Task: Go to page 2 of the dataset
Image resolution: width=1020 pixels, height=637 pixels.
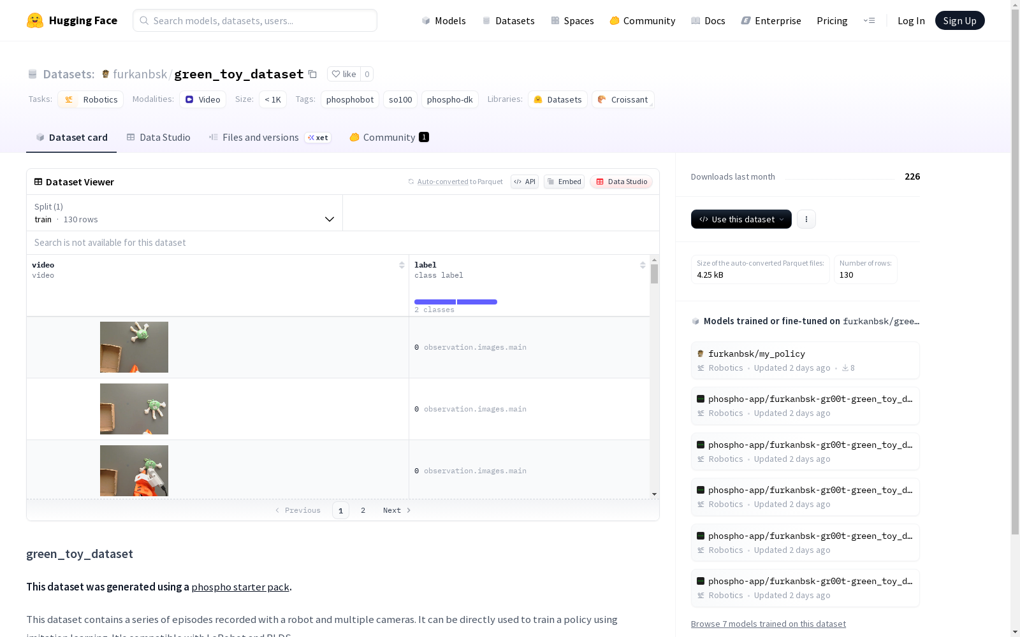Action: (x=363, y=510)
